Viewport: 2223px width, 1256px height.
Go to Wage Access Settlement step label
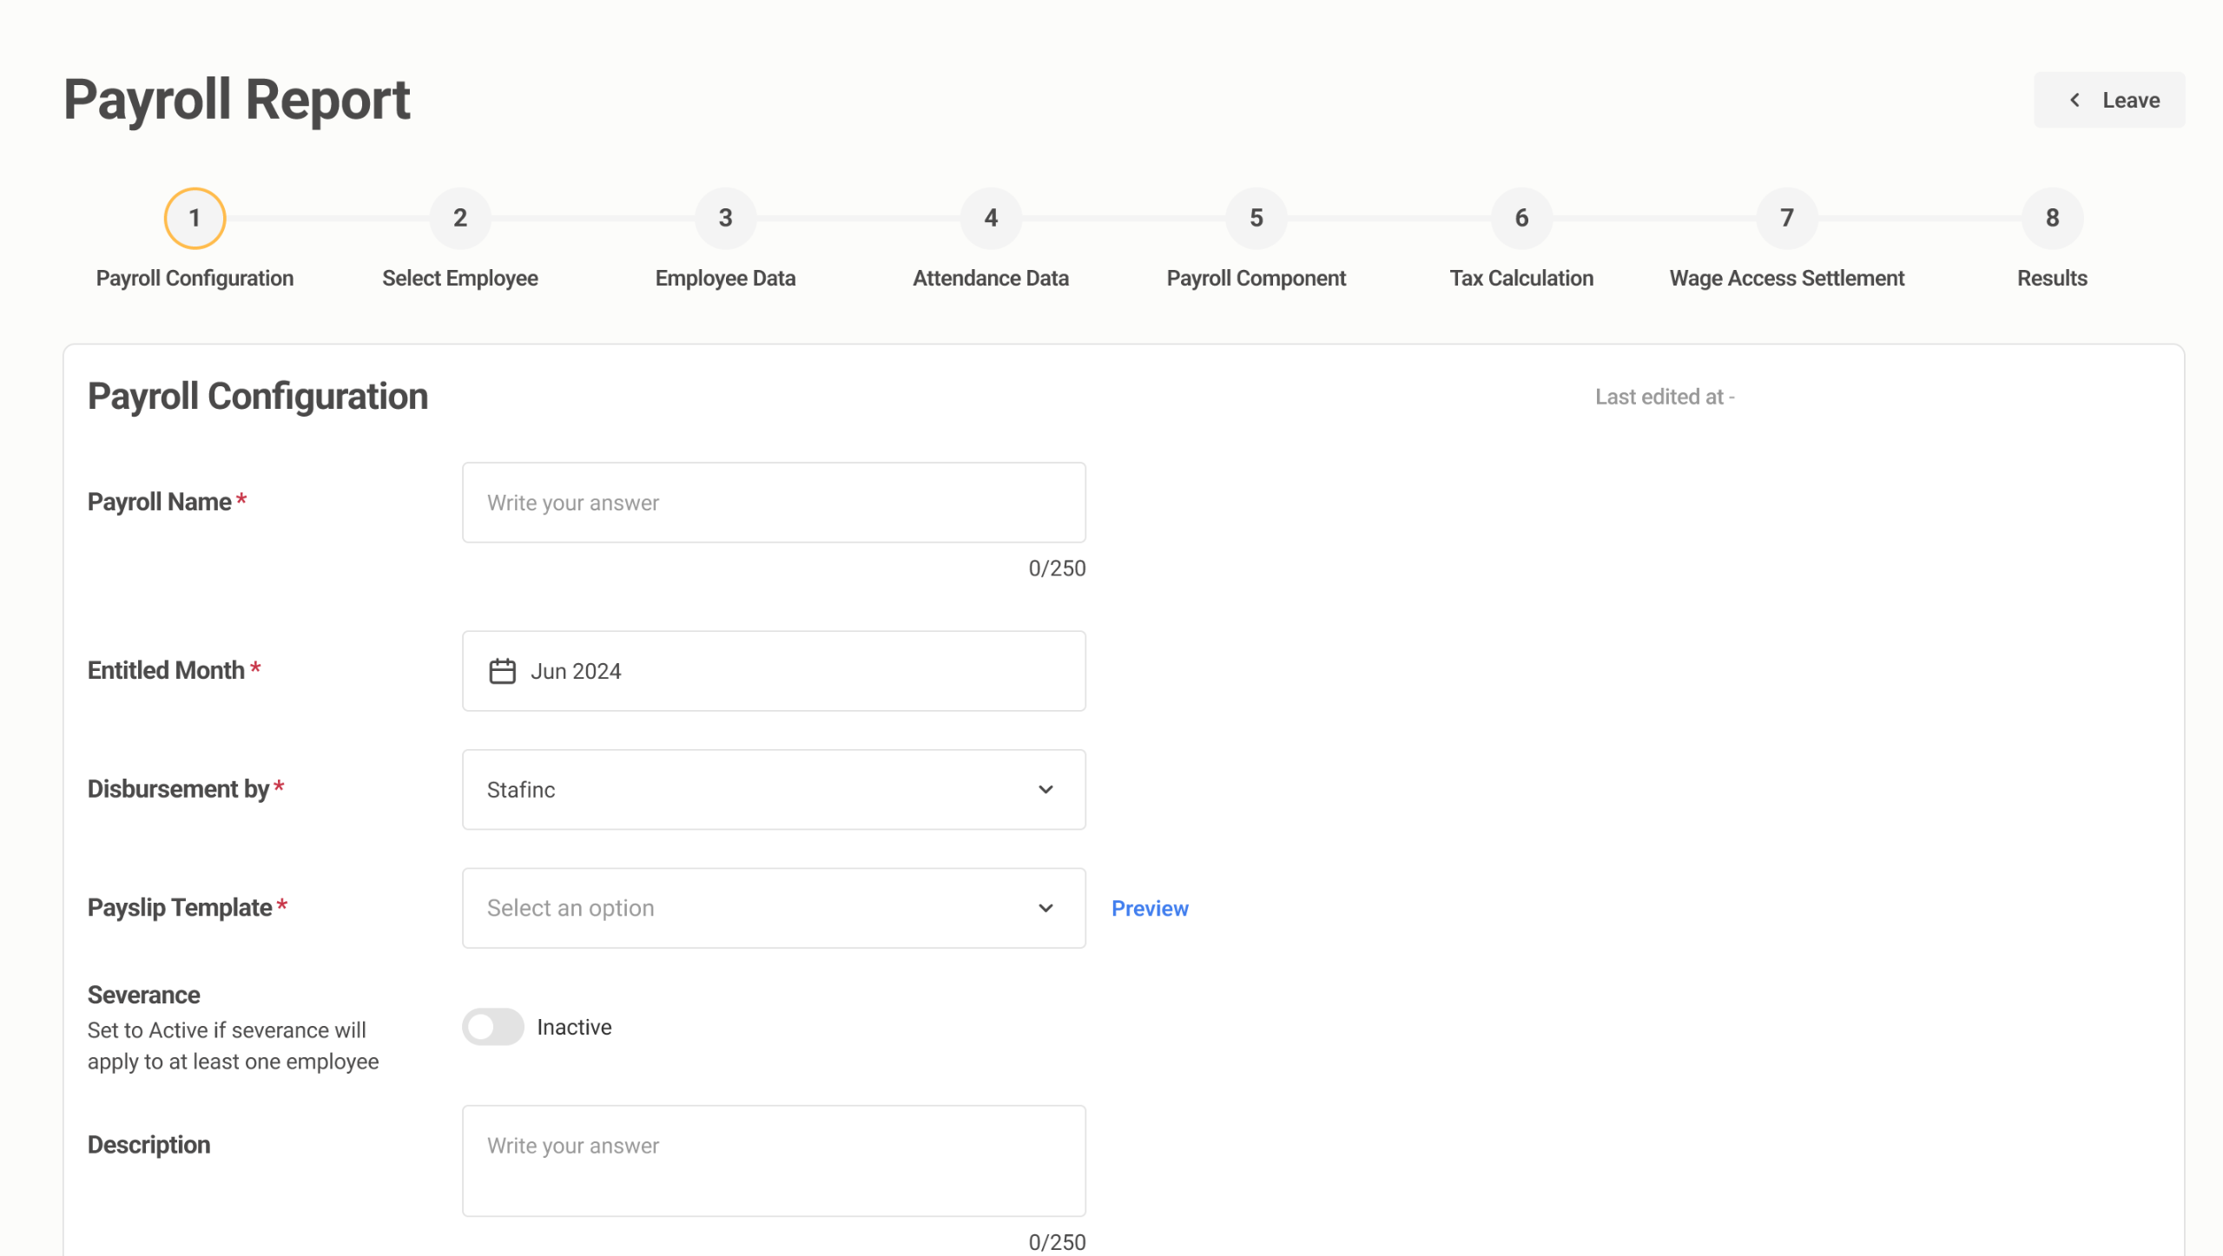[1786, 278]
